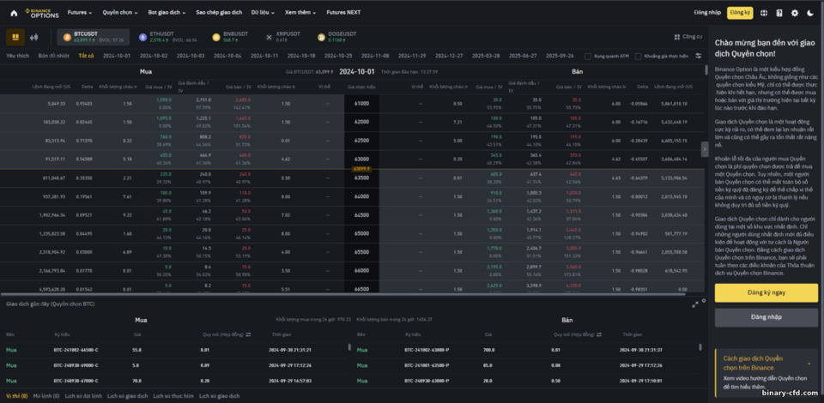Screen dimensions: 824x403
Task: Click the Mua recent trades scrollbar
Action: point(349,347)
